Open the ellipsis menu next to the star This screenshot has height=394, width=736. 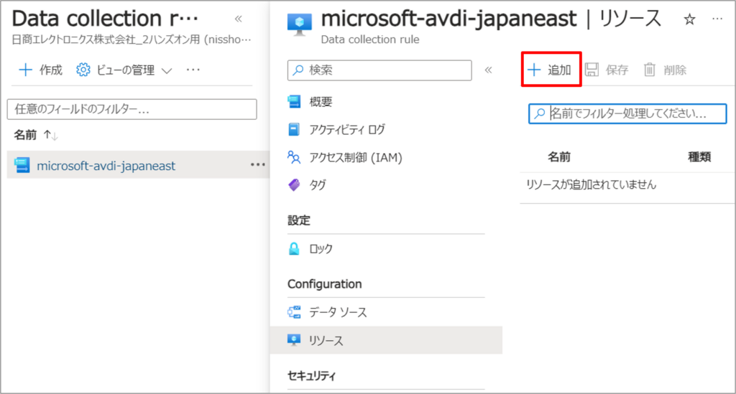pos(717,19)
